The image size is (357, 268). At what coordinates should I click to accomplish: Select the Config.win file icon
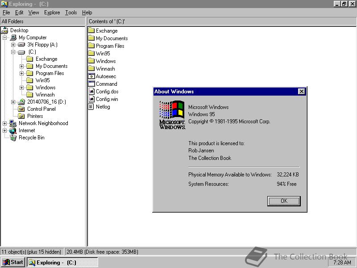tap(91, 99)
